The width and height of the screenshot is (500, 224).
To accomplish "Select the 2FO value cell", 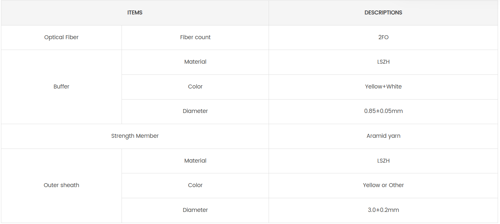I will point(383,37).
